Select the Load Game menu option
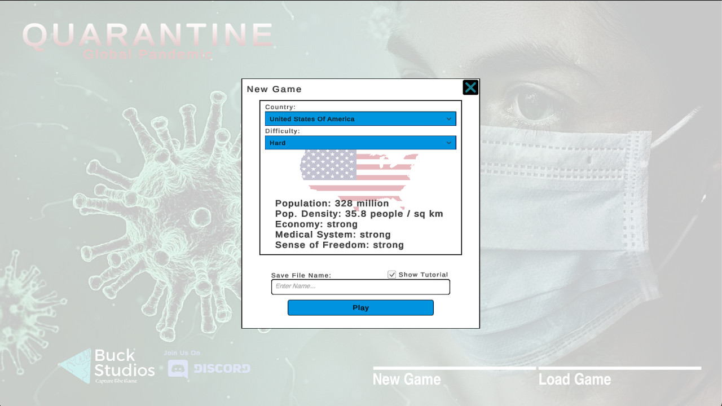722x406 pixels. coord(575,379)
